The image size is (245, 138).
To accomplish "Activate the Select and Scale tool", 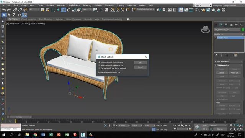I will click(x=74, y=10).
